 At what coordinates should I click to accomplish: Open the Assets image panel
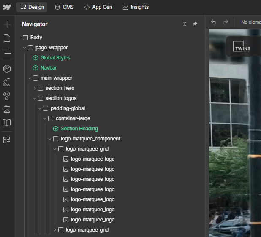pyautogui.click(x=7, y=109)
